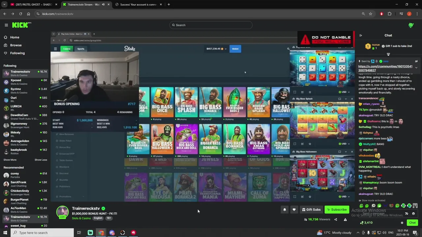Open the weather widget 17°C Mostly cloudy
The width and height of the screenshot is (422, 237).
click(x=334, y=233)
